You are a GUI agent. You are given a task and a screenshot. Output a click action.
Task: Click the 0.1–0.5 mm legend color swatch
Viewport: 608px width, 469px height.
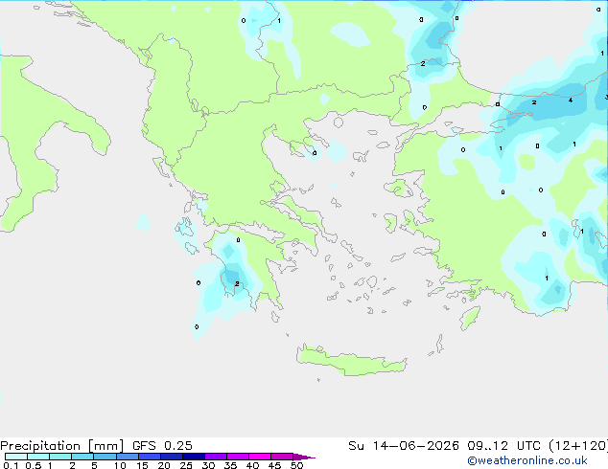pos(16,457)
